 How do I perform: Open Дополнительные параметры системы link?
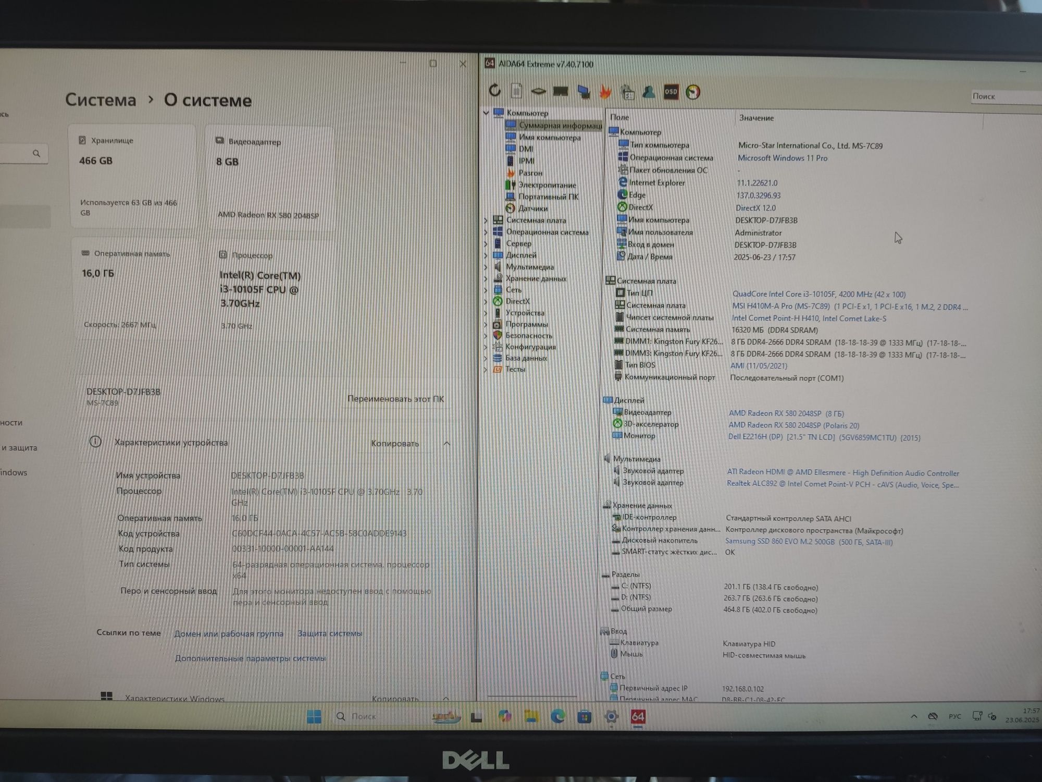250,658
